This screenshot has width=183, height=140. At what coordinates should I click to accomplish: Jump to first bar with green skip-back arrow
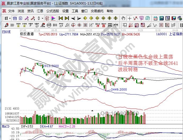pos(61,18)
